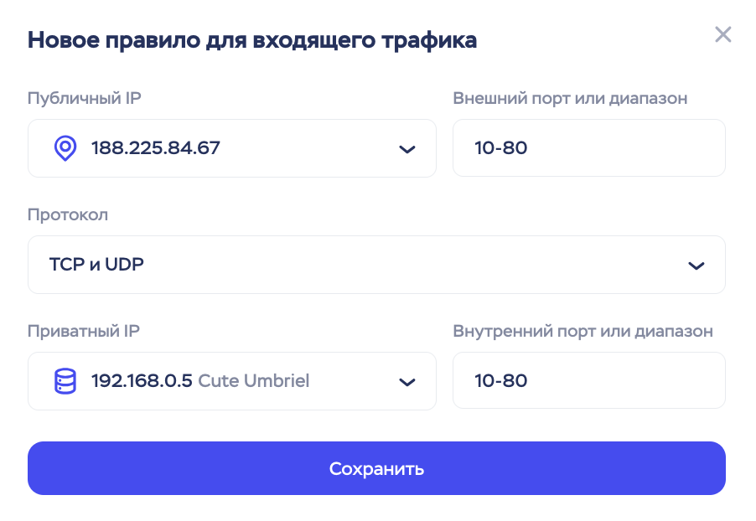756x521 pixels.
Task: Open the Протокол dropdown chevron
Action: point(696,266)
